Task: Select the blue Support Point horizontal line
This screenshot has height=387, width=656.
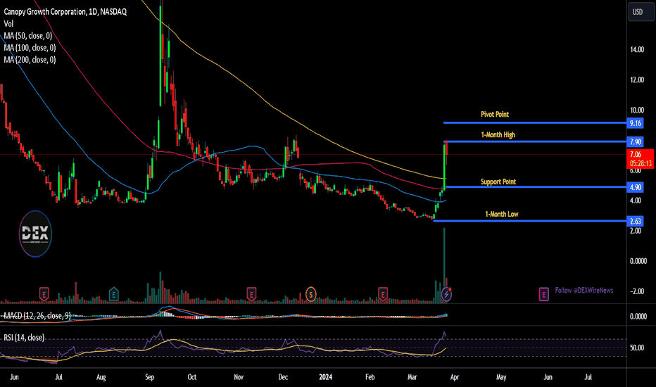Action: pyautogui.click(x=536, y=187)
